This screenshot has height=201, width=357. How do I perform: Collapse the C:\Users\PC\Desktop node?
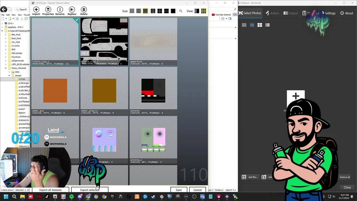coord(2,31)
